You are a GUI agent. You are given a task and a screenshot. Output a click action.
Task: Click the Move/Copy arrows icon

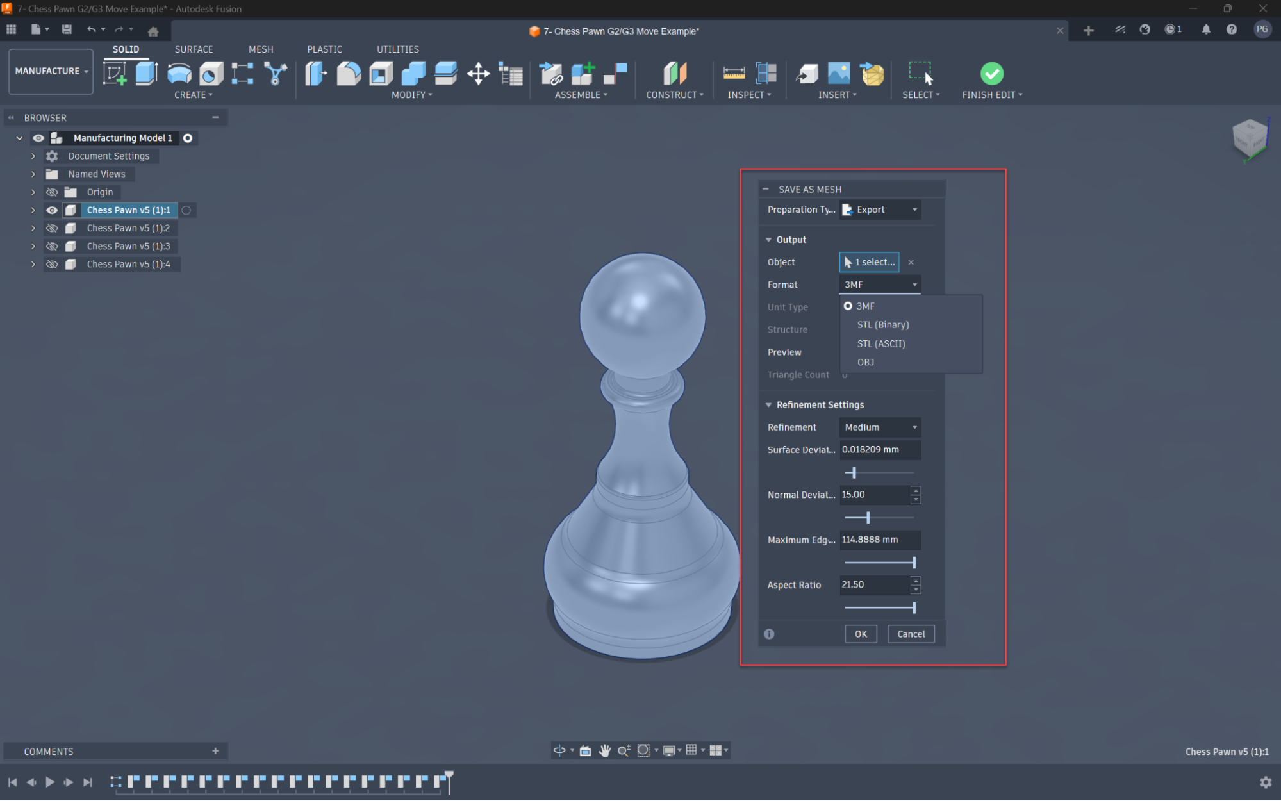(478, 74)
